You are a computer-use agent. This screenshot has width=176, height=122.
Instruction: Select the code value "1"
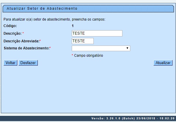coord(73,26)
